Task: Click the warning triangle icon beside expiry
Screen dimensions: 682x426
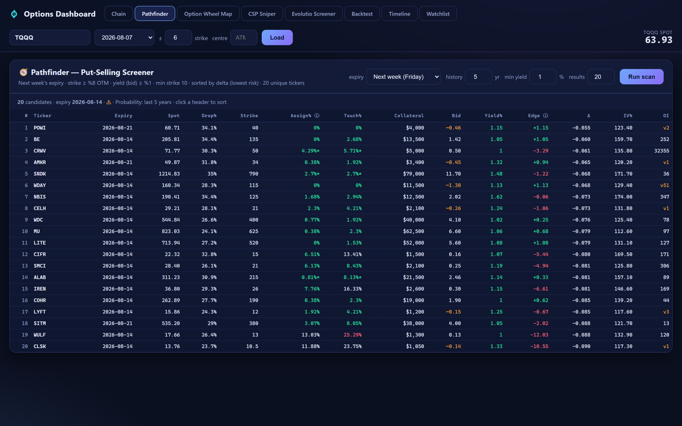Action: point(109,102)
